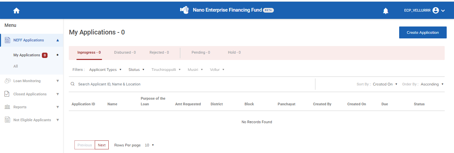This screenshot has height=153, width=454.
Task: Collapse the NEFF Applications menu arrow
Action: click(x=57, y=40)
